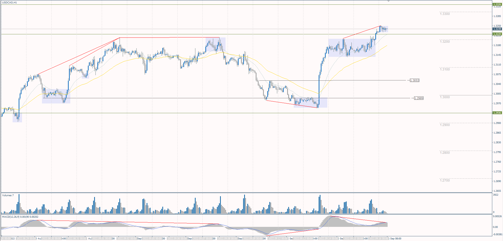Click the 2022.08.30 00:00 time label
This screenshot has width=503, height=241.
[51, 239]
